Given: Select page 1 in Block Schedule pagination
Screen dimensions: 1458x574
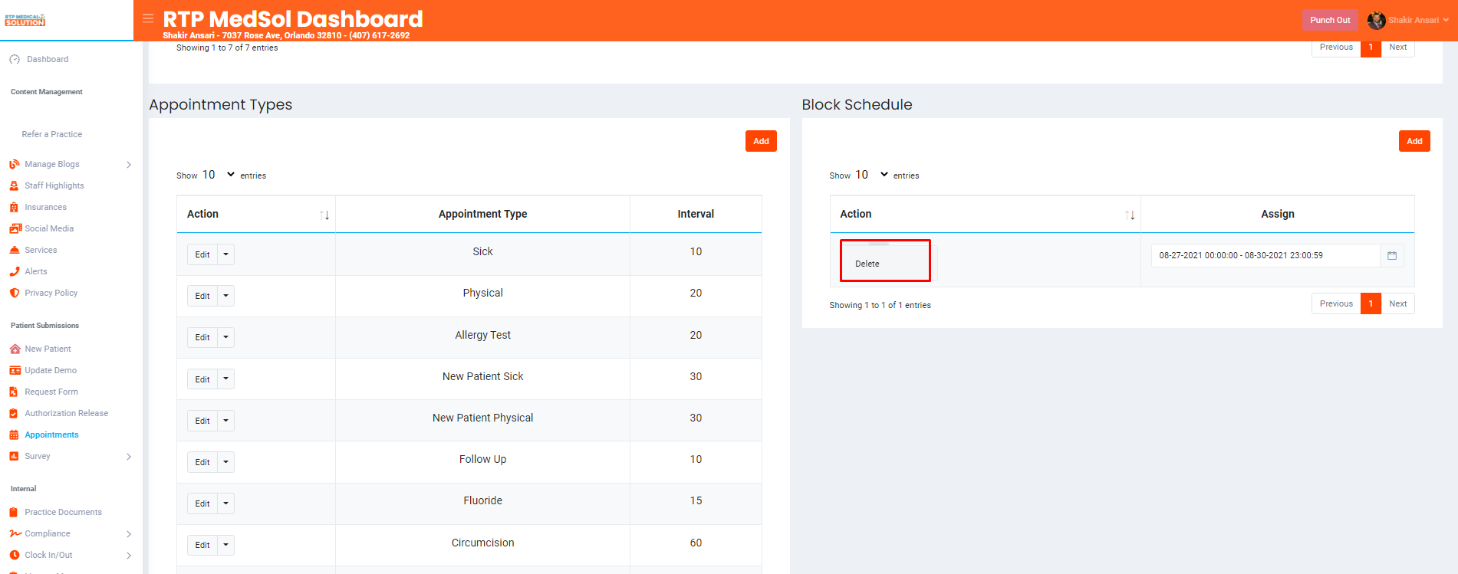Looking at the screenshot, I should tap(1371, 303).
